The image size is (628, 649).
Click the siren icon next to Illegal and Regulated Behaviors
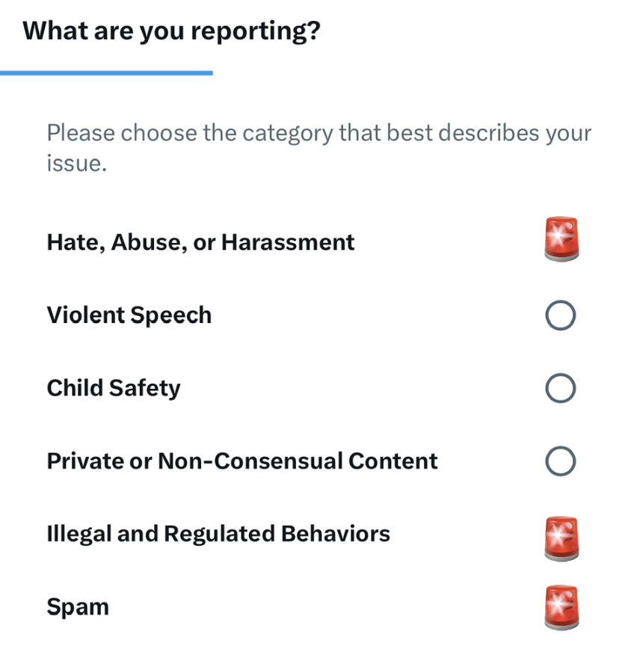(x=561, y=538)
